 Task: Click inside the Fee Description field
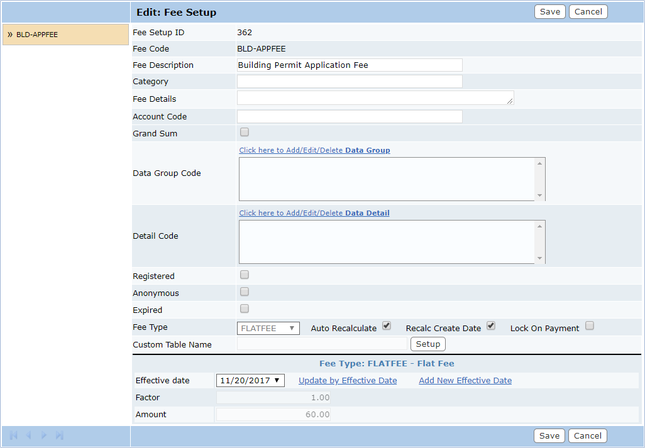tap(350, 65)
